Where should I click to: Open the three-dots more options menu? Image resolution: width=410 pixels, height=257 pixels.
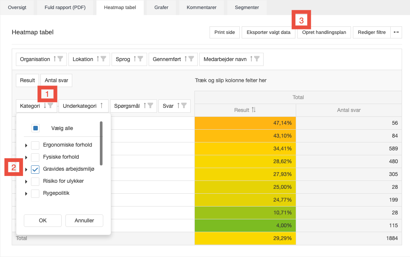(396, 32)
